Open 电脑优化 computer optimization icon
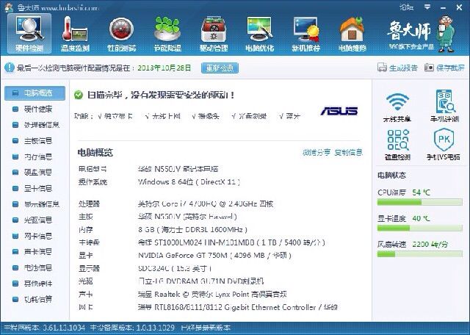The width and height of the screenshot is (470, 335). (x=259, y=34)
